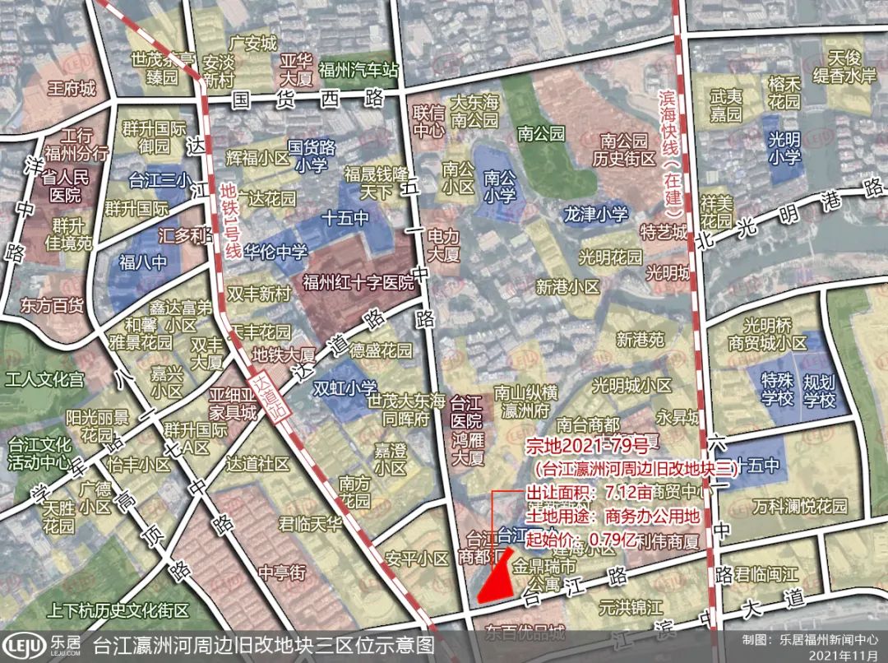This screenshot has height=663, width=888.
Task: Click the 工行福州分行 label
Action: pyautogui.click(x=76, y=145)
